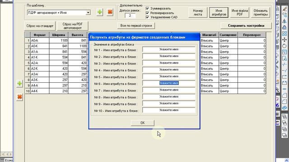Click the № 3 attribute name field
This screenshot has height=162, width=289.
point(169,63)
